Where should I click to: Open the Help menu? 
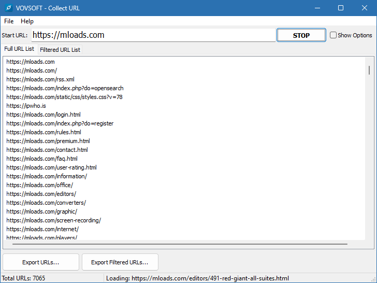click(27, 21)
